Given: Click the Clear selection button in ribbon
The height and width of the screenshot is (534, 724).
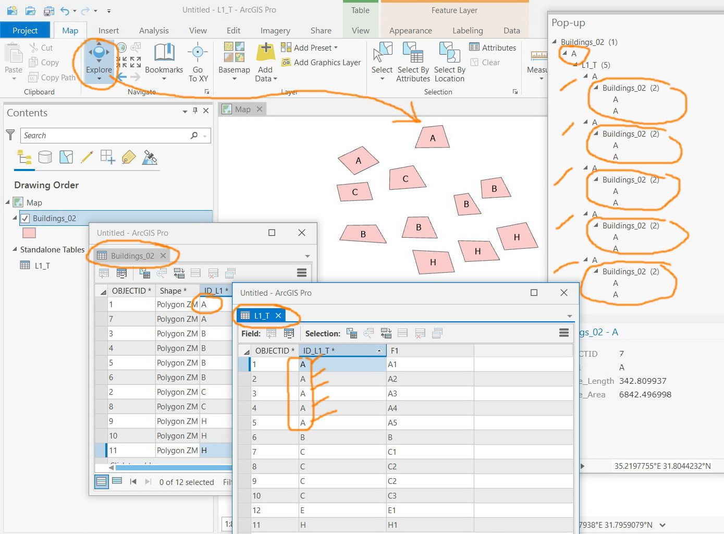Looking at the screenshot, I should click(x=485, y=62).
